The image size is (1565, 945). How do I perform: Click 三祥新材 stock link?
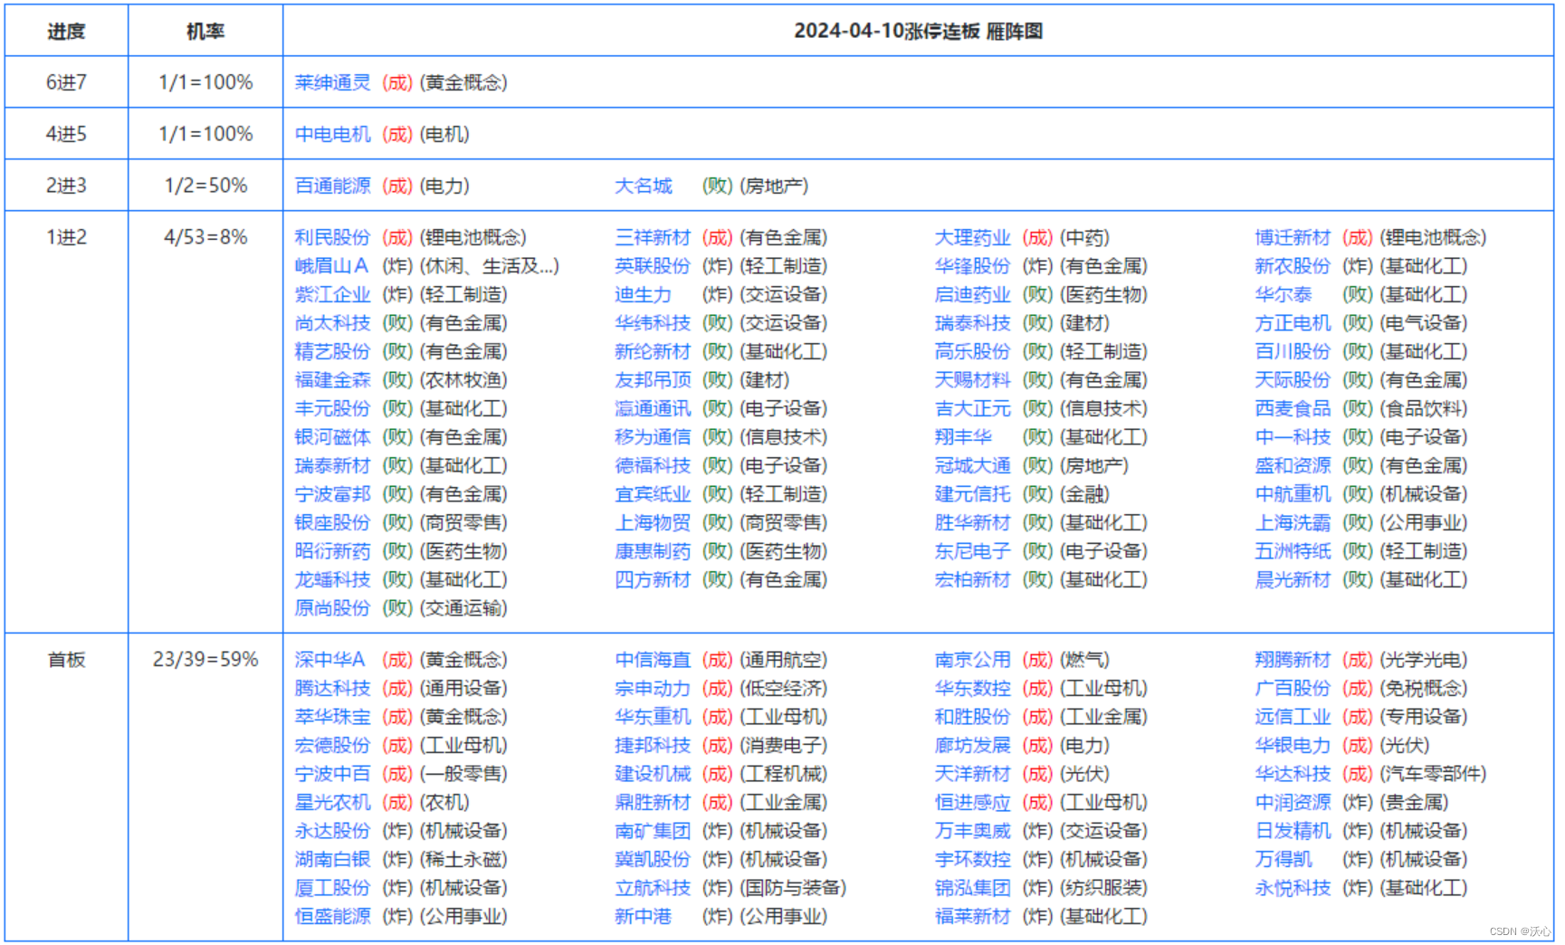pos(653,237)
